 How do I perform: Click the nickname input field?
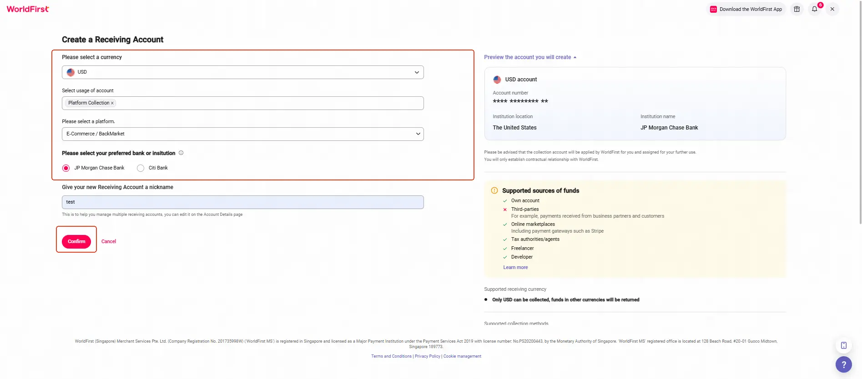243,202
